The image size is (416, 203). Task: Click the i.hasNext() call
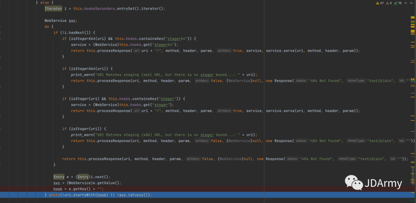77,33
